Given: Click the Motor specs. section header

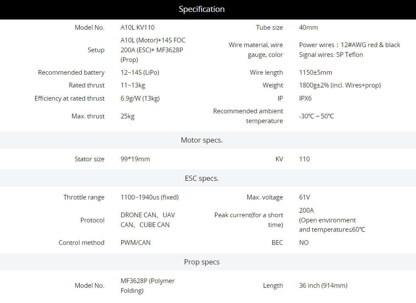Looking at the screenshot, I should (x=201, y=140).
